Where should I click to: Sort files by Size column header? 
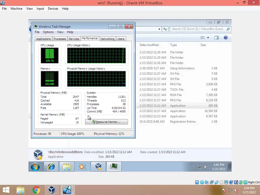pos(203,45)
